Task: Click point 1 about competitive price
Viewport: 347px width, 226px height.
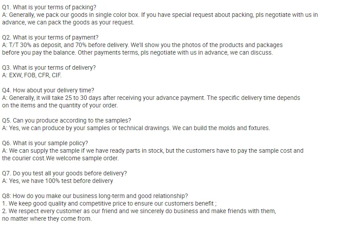Action: (x=109, y=203)
